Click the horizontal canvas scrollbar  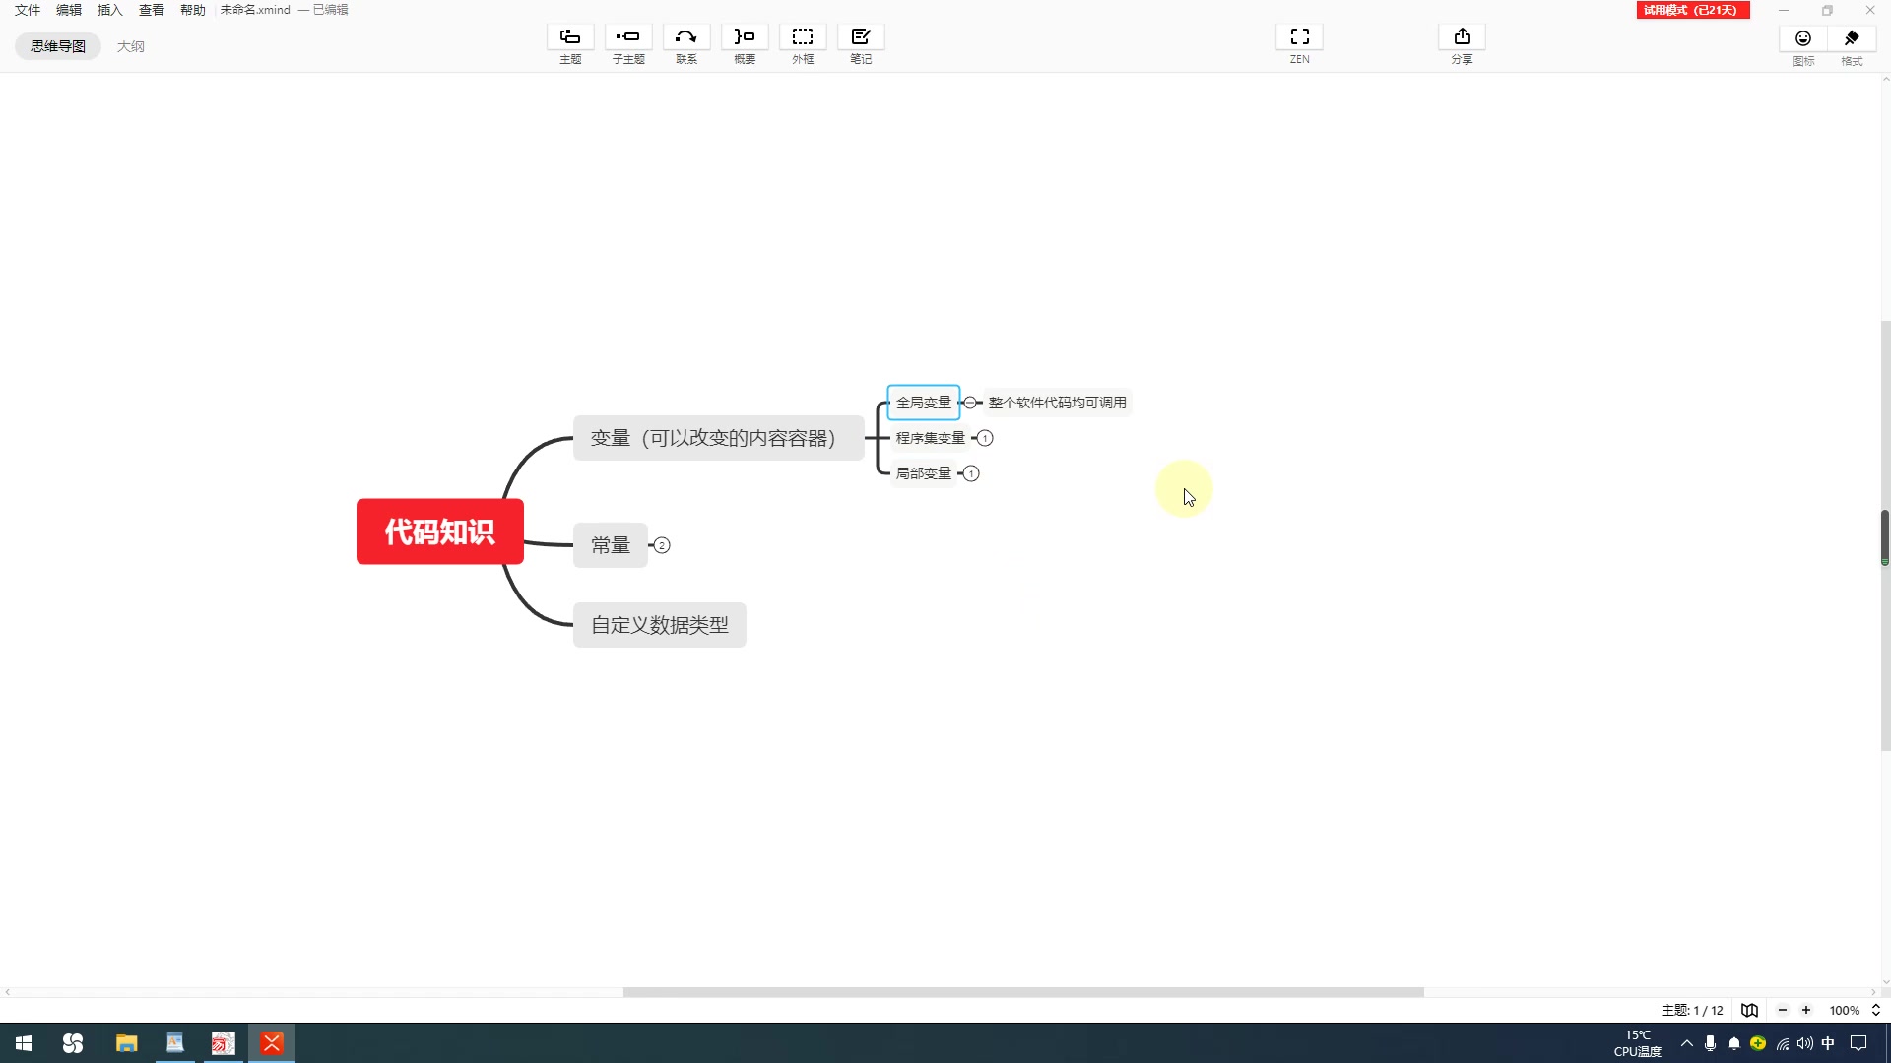[x=1022, y=992]
